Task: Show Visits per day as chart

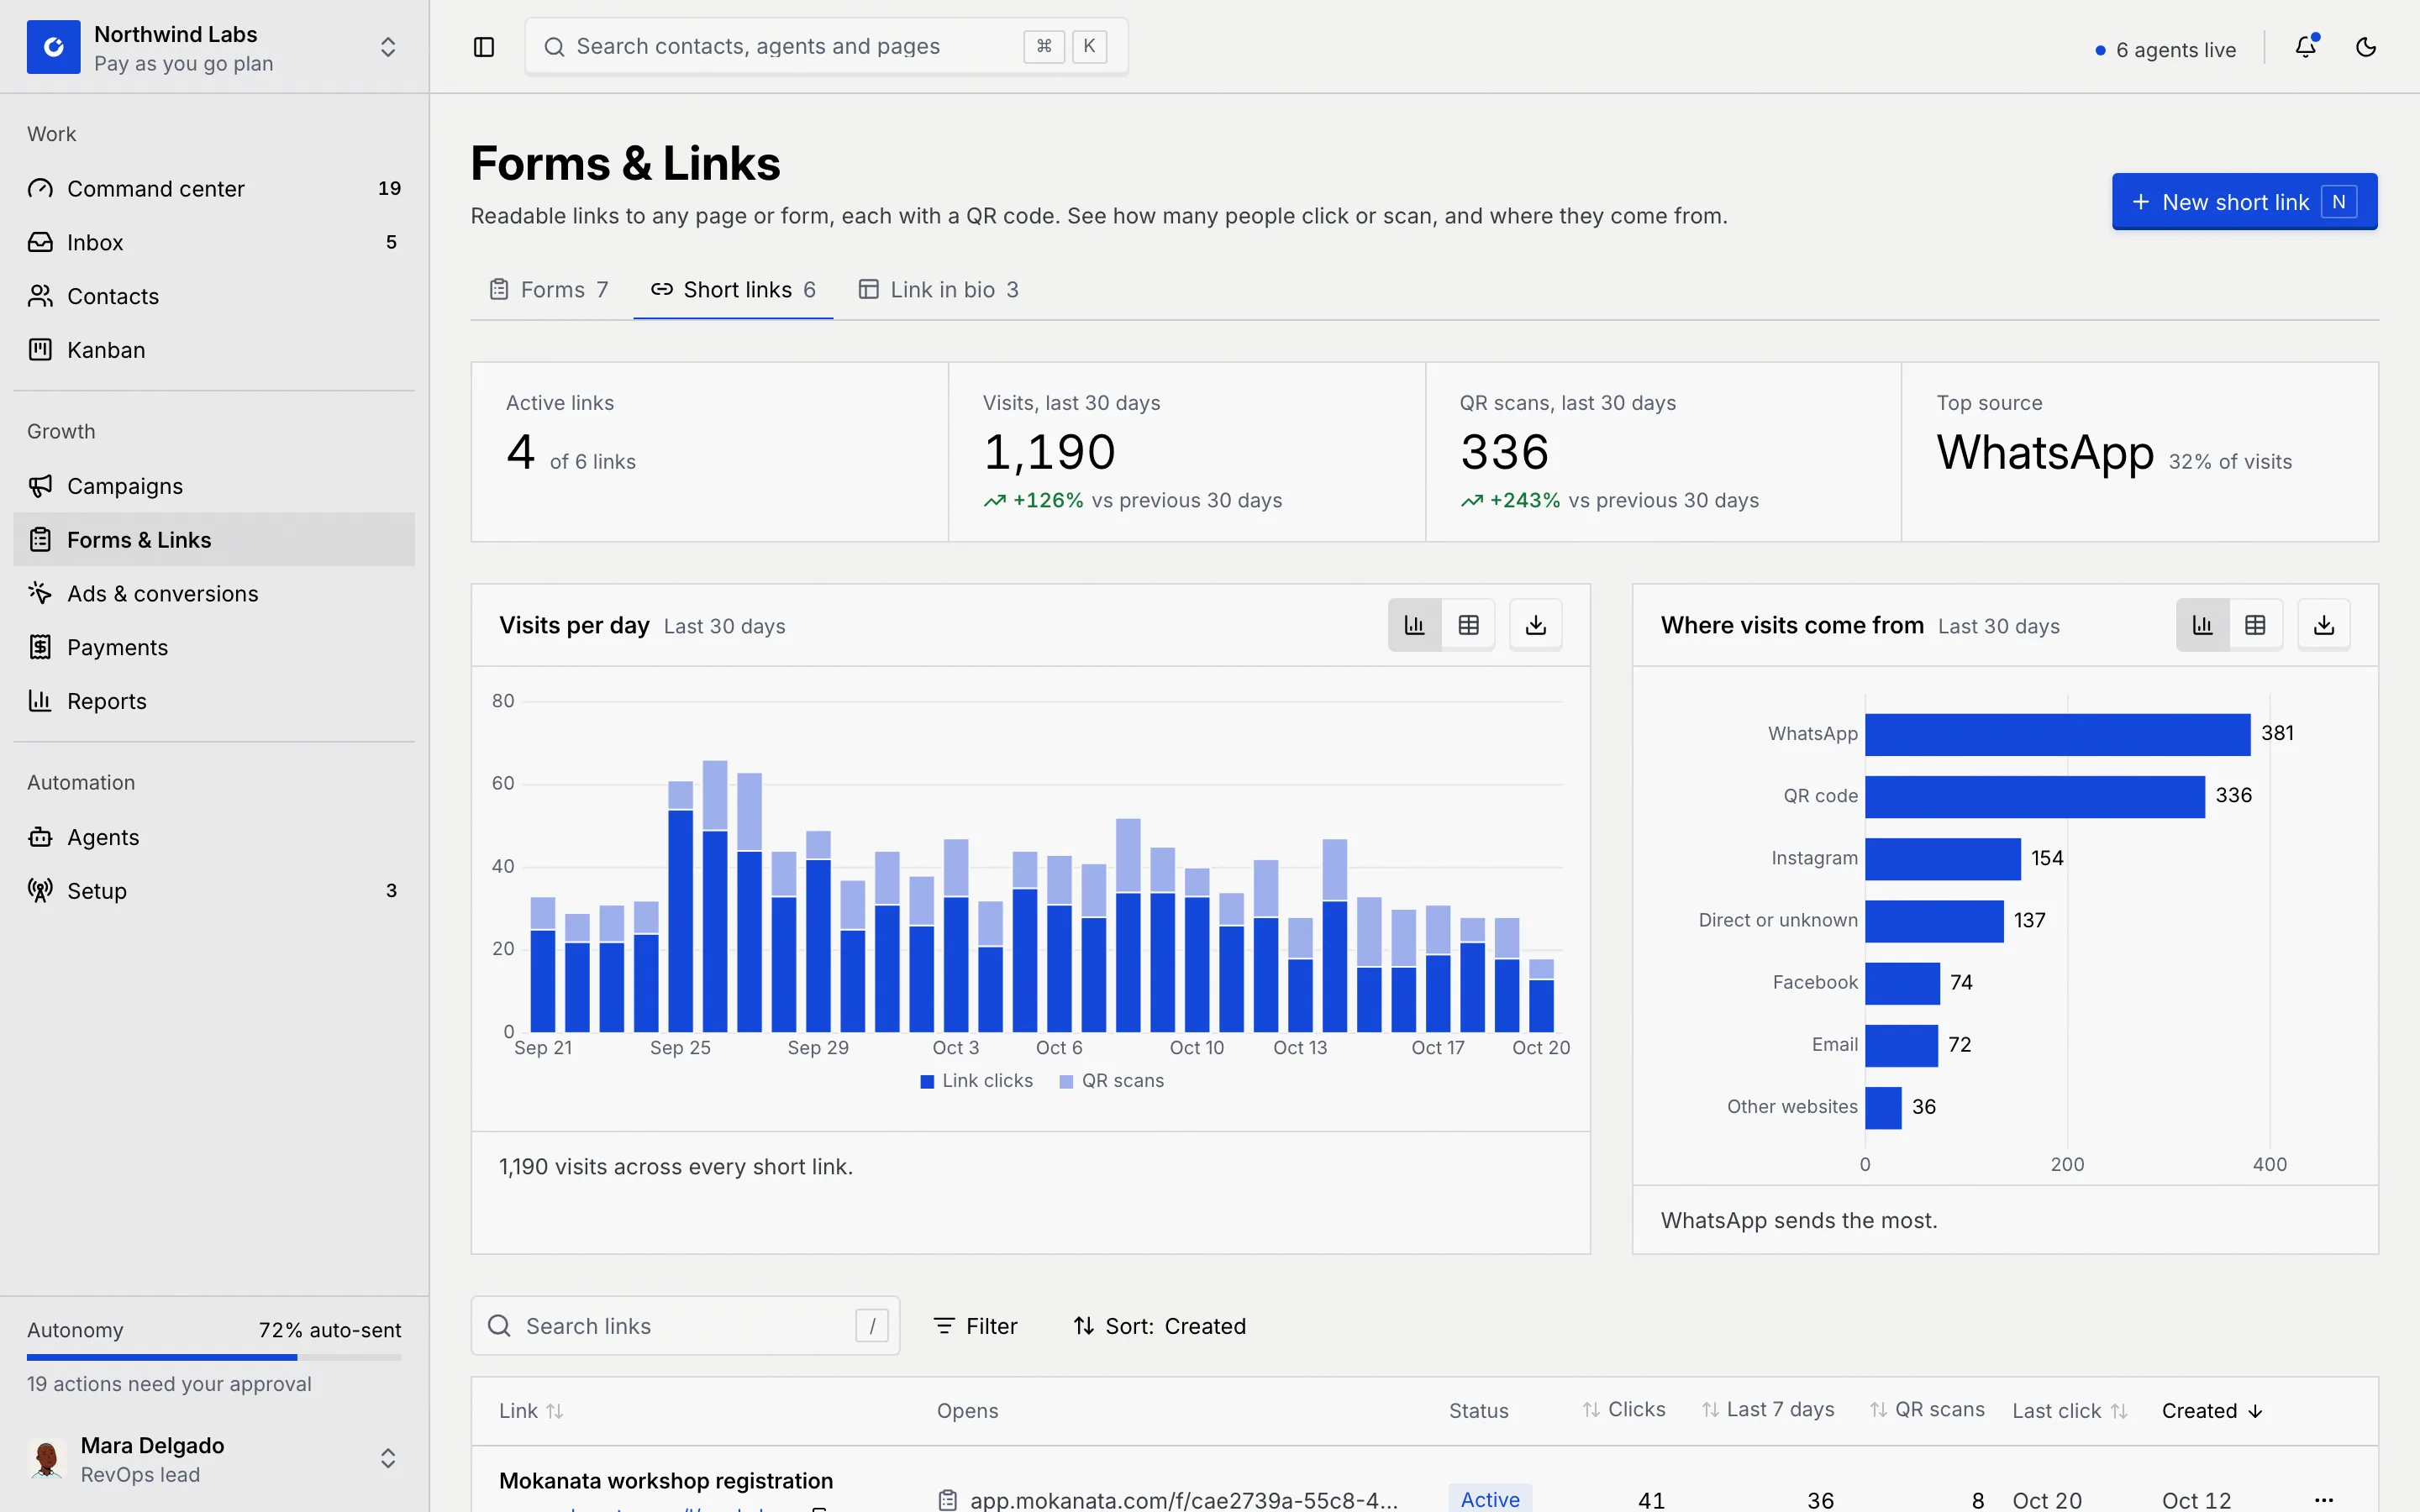Action: (x=1414, y=625)
